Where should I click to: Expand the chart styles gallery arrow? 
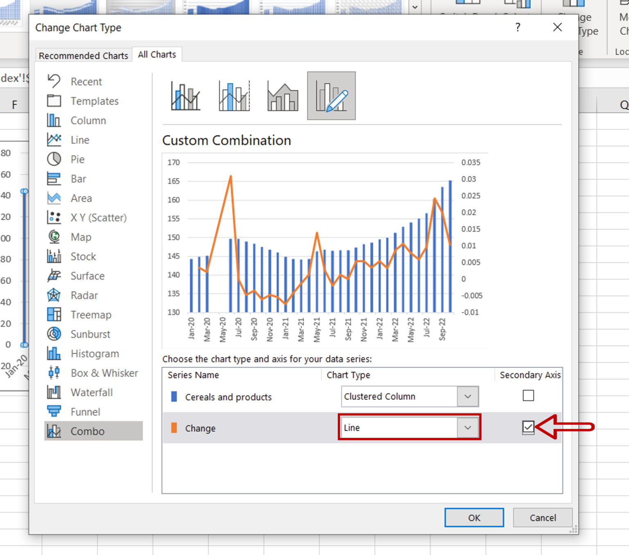tap(415, 7)
